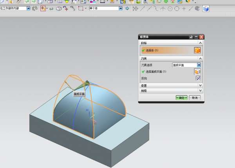Click the select face or plane cube icon

pos(197,71)
